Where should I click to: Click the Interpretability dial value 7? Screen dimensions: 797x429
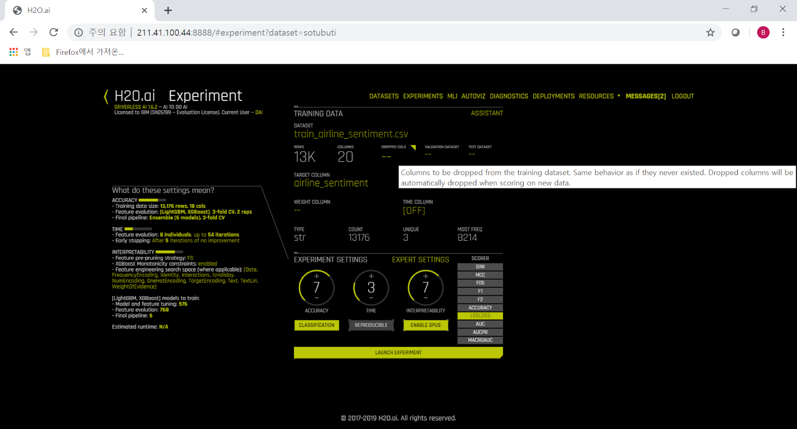coord(425,287)
